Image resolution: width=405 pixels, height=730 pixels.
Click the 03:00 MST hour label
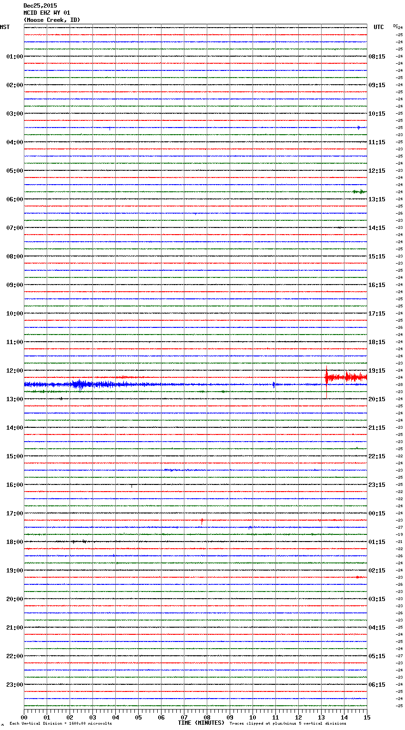[x=15, y=114]
